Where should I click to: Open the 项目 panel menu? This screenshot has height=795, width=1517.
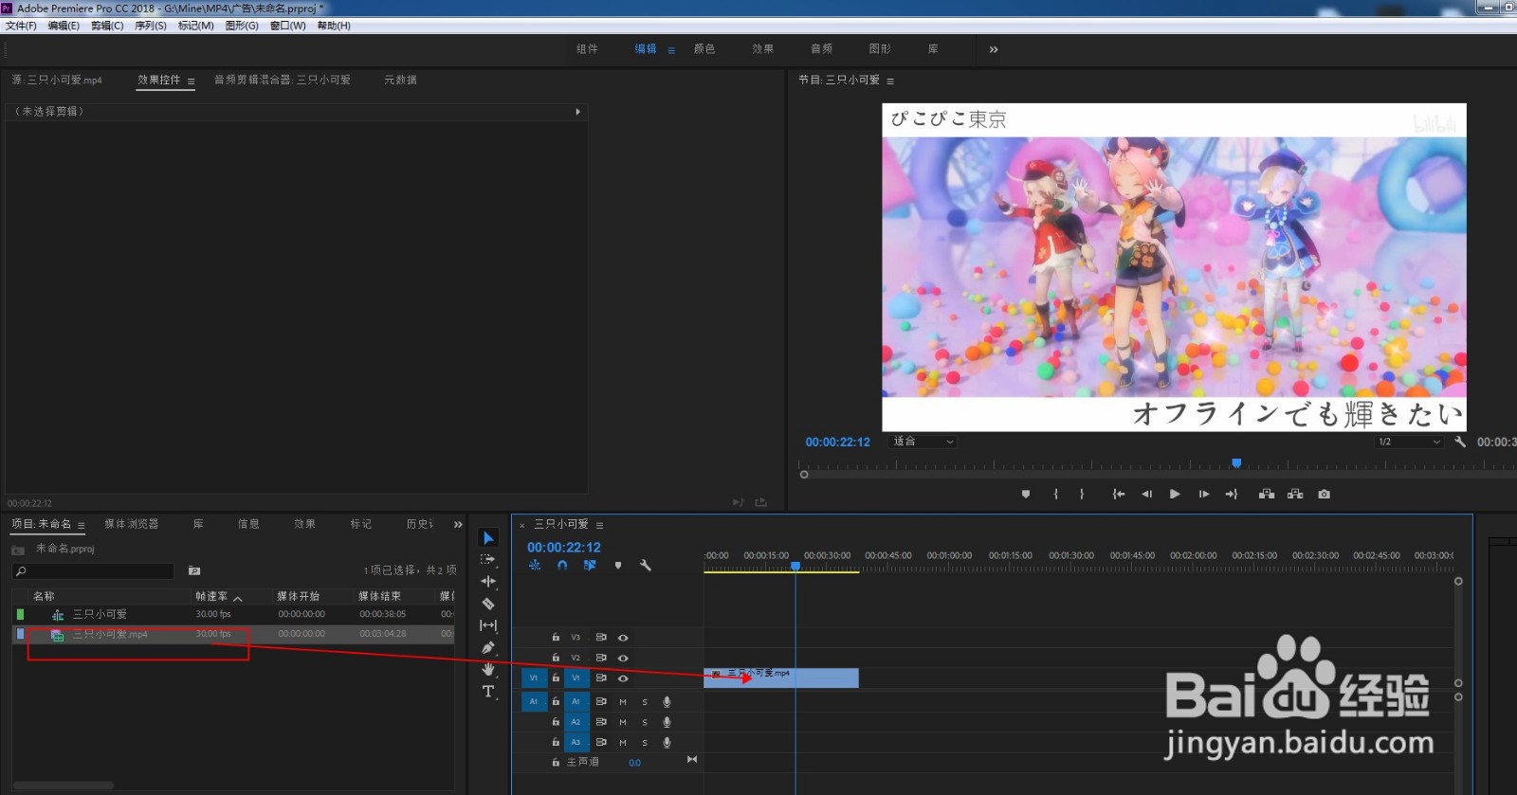click(x=82, y=525)
